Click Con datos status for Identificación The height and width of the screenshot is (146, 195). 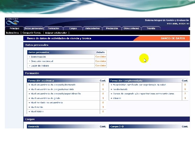point(100,57)
